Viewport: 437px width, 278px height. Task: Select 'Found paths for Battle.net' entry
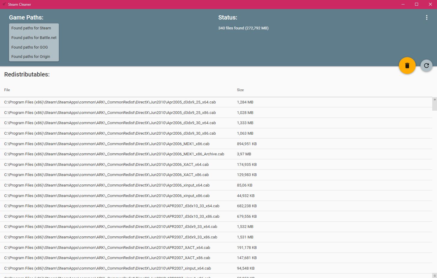pyautogui.click(x=34, y=38)
